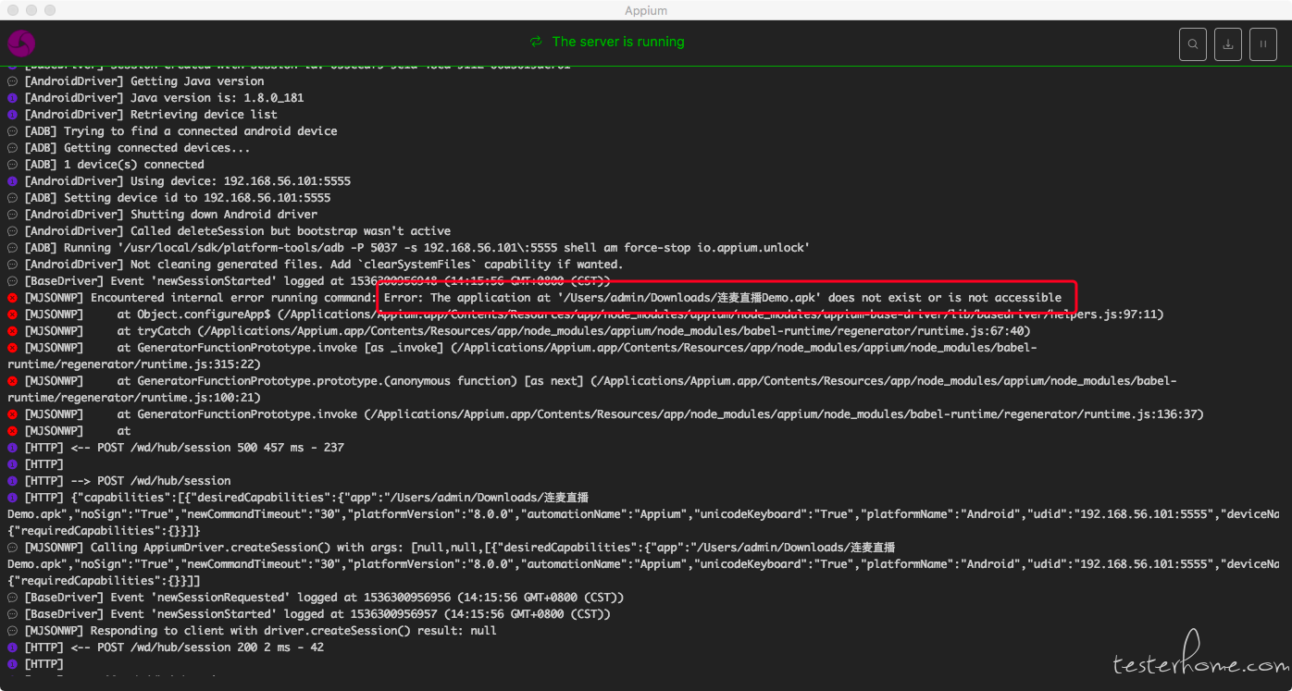Select the stack line ending "runtime.js:136:37"
Viewport: 1292px width, 691px height.
[614, 413]
